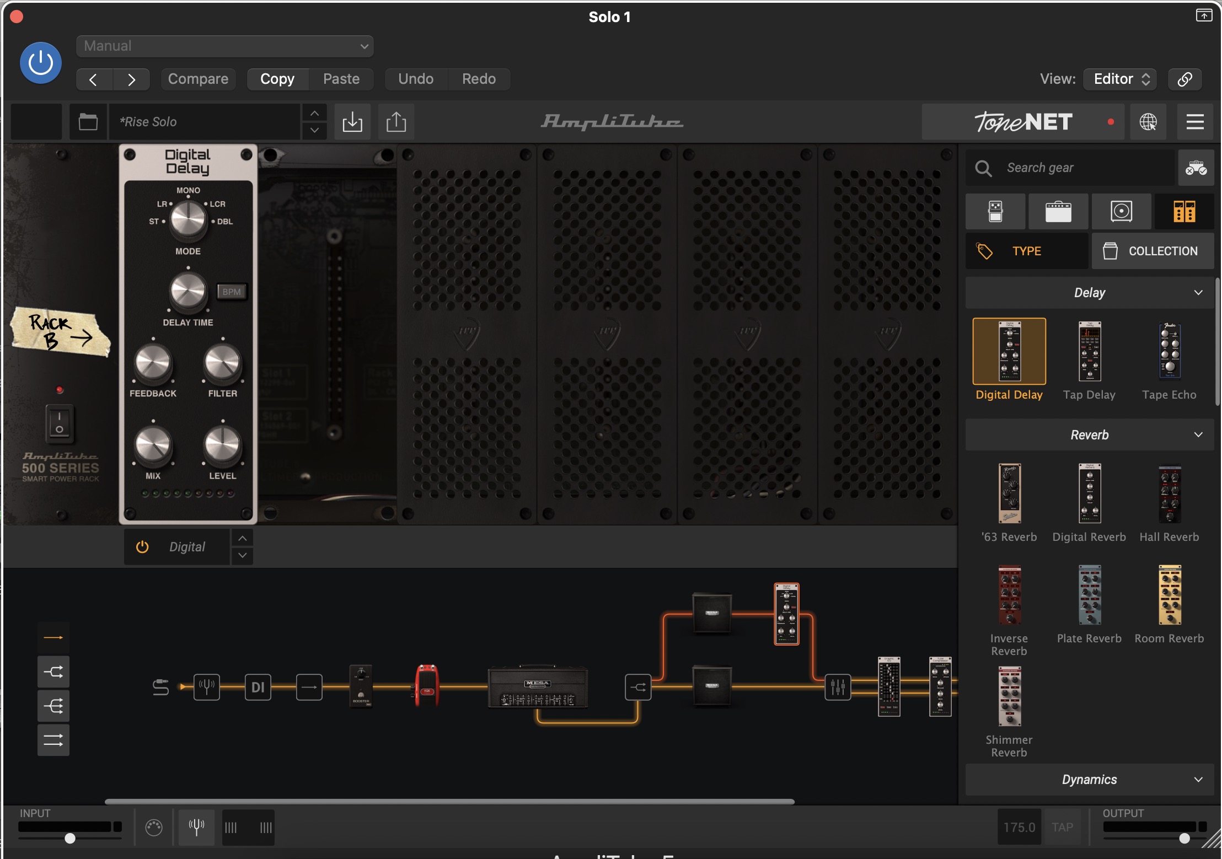
Task: Select the Digital Delay gear thumbnail
Action: coord(1009,351)
